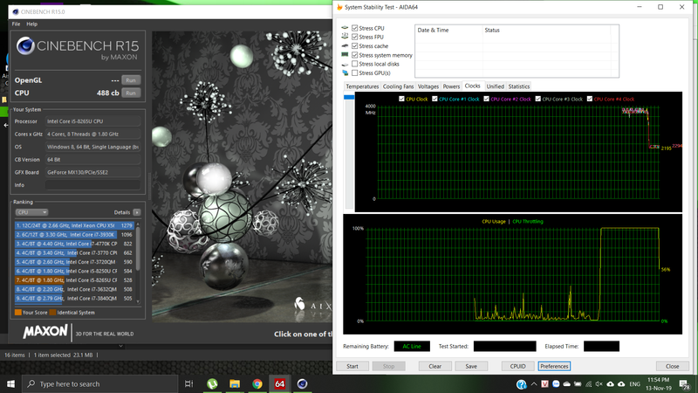Click the Info text field in Cinebench
698x393 pixels.
coord(93,185)
